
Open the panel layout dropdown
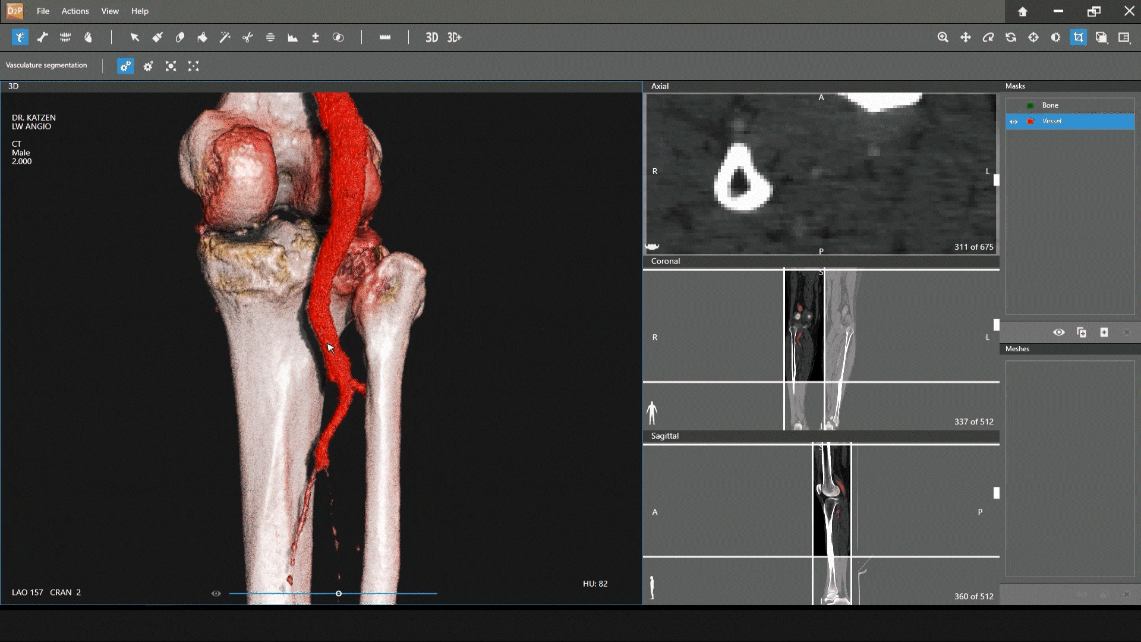coord(1124,37)
